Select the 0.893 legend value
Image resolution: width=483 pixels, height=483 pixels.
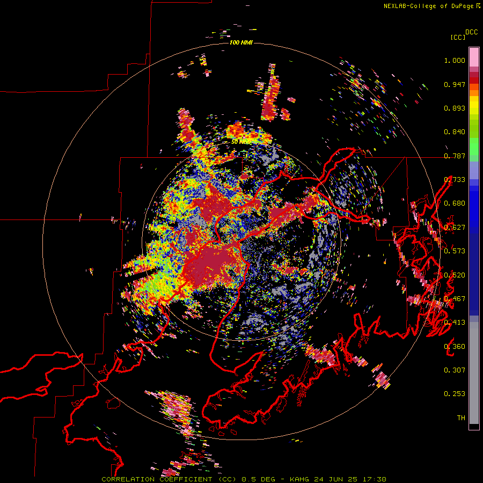(455, 108)
